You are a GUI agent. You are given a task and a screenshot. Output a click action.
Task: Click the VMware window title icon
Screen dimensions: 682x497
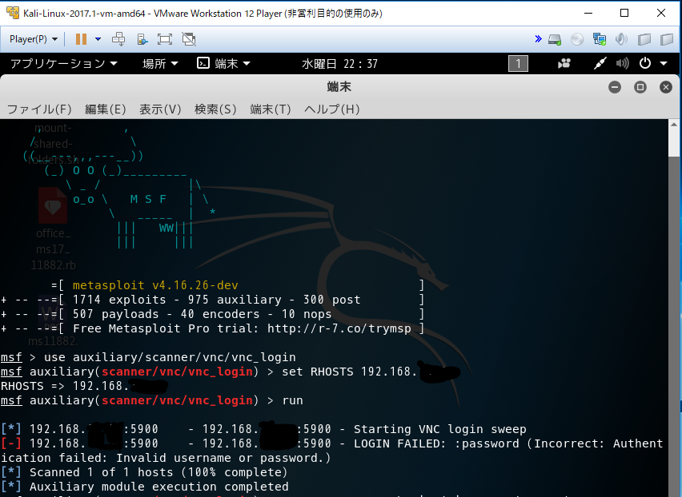pyautogui.click(x=13, y=13)
